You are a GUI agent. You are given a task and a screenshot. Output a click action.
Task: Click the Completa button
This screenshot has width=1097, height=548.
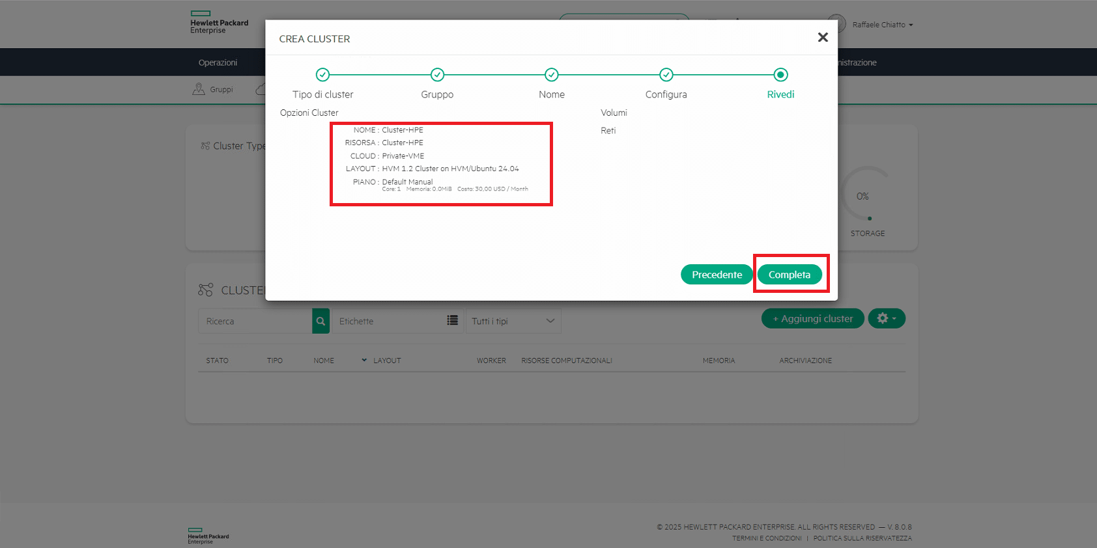(789, 275)
